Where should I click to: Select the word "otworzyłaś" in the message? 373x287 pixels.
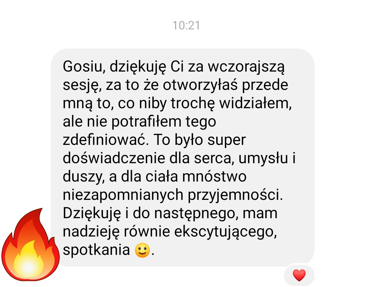point(200,85)
